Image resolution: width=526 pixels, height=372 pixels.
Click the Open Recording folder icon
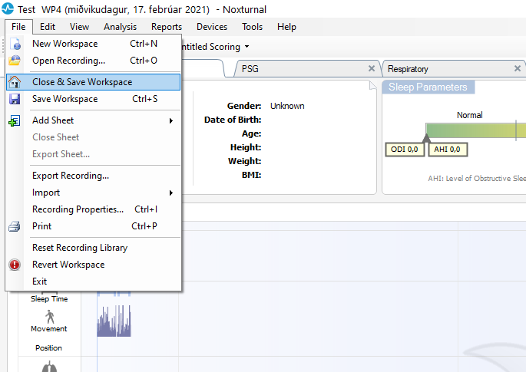tap(15, 61)
